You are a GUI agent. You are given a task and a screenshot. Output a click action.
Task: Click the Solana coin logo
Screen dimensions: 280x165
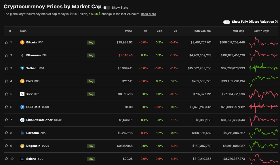pyautogui.click(x=22, y=159)
